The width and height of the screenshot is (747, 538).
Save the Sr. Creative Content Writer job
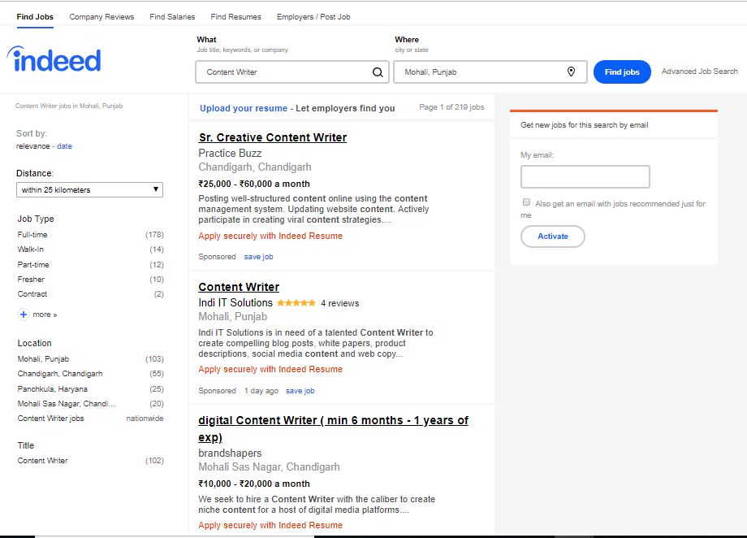pyautogui.click(x=259, y=257)
